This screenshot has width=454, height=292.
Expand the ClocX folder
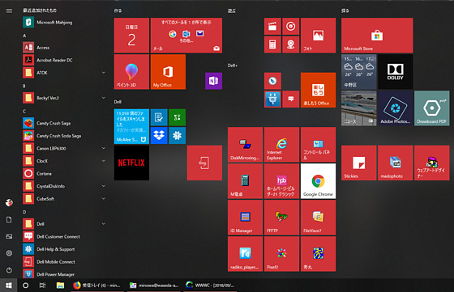64,161
